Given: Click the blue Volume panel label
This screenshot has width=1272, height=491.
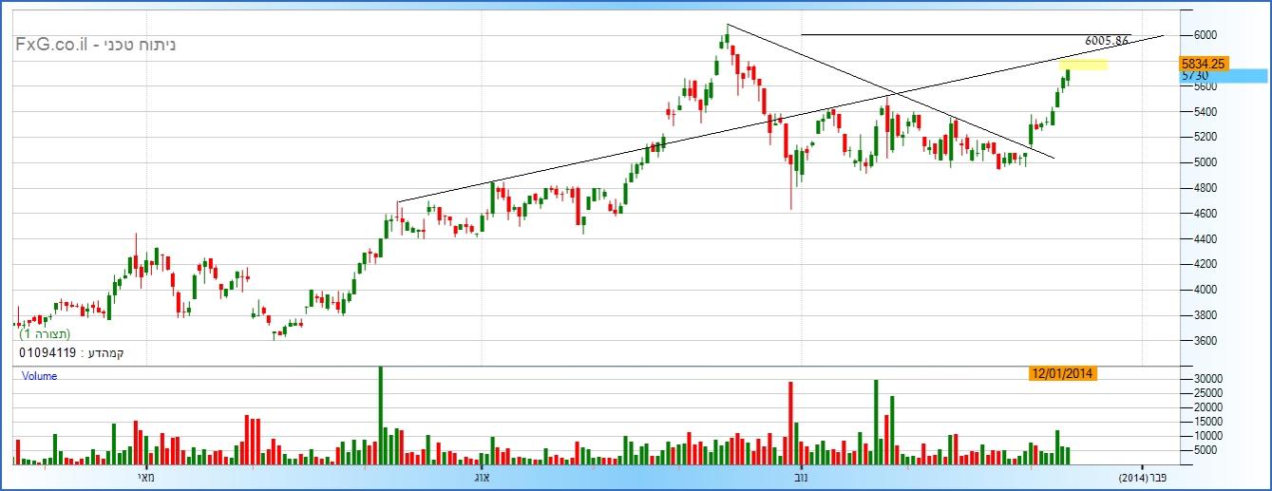Looking at the screenshot, I should [40, 376].
